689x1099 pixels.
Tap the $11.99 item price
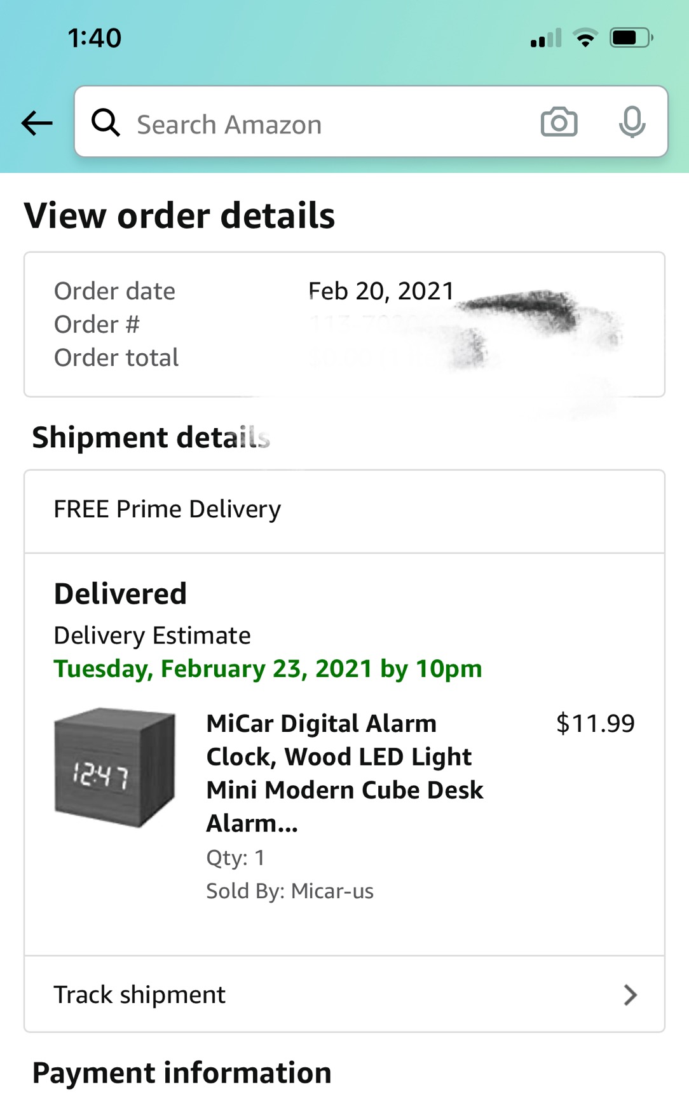coord(595,724)
